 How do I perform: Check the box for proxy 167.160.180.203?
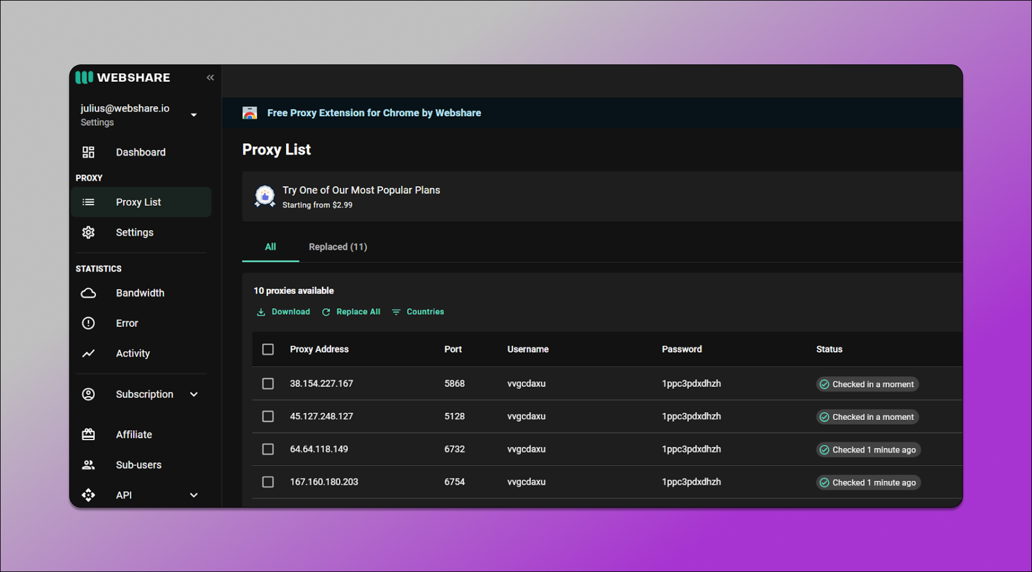point(268,482)
